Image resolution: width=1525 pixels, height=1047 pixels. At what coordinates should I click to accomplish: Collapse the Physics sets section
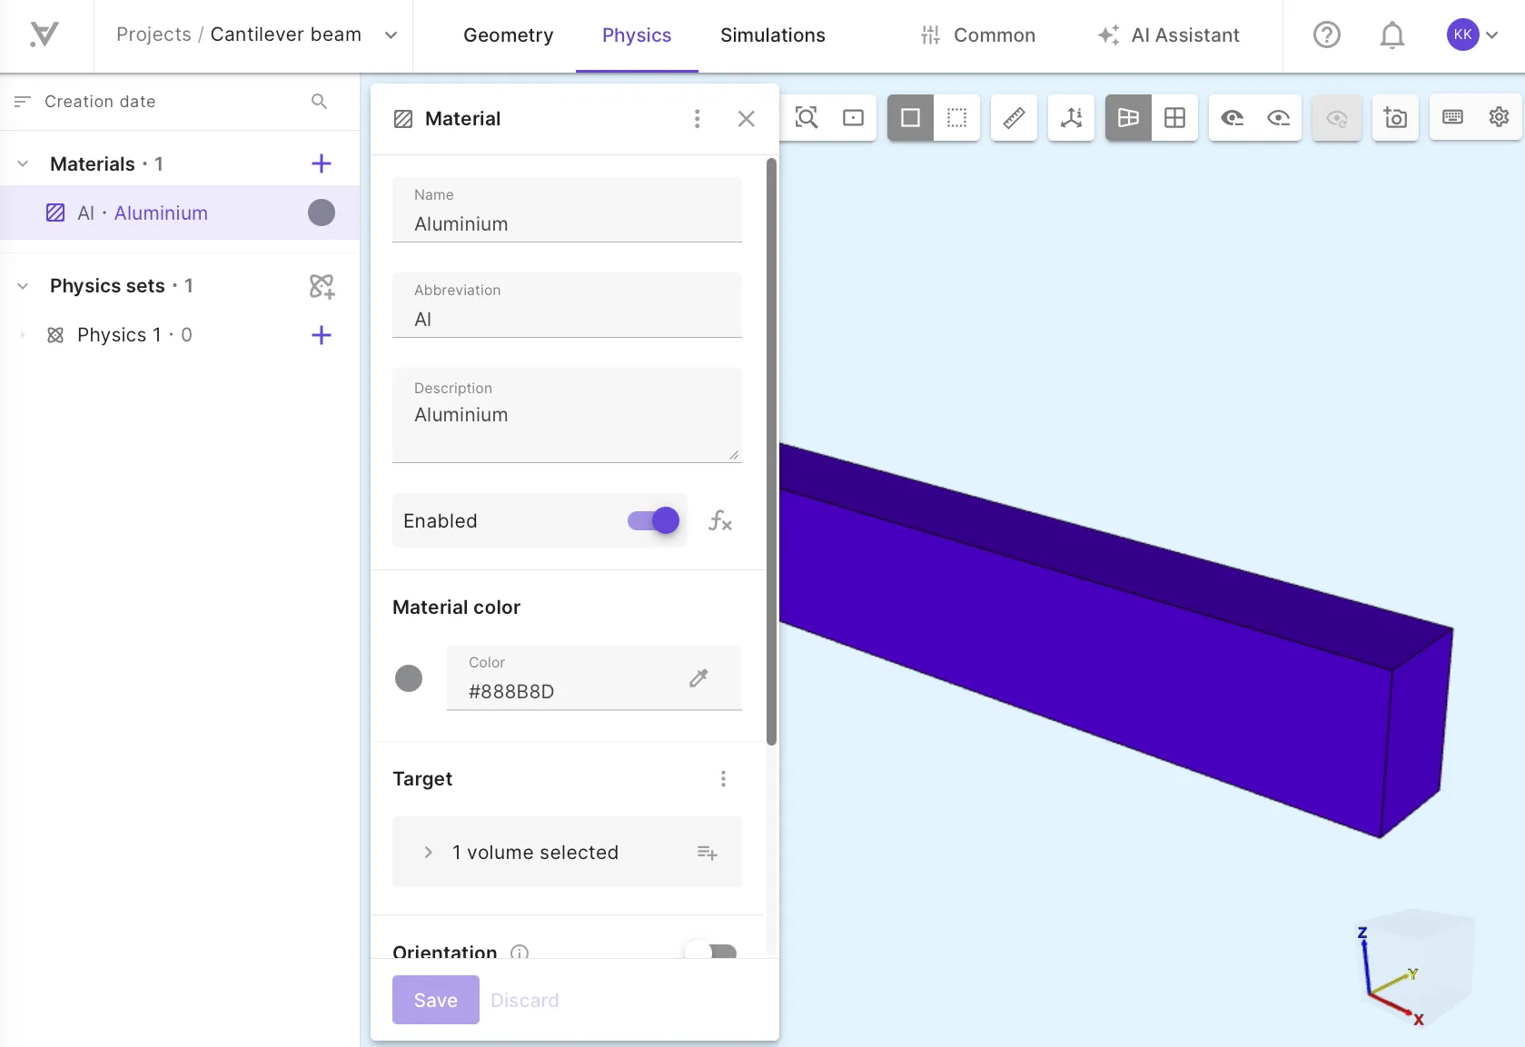coord(23,286)
